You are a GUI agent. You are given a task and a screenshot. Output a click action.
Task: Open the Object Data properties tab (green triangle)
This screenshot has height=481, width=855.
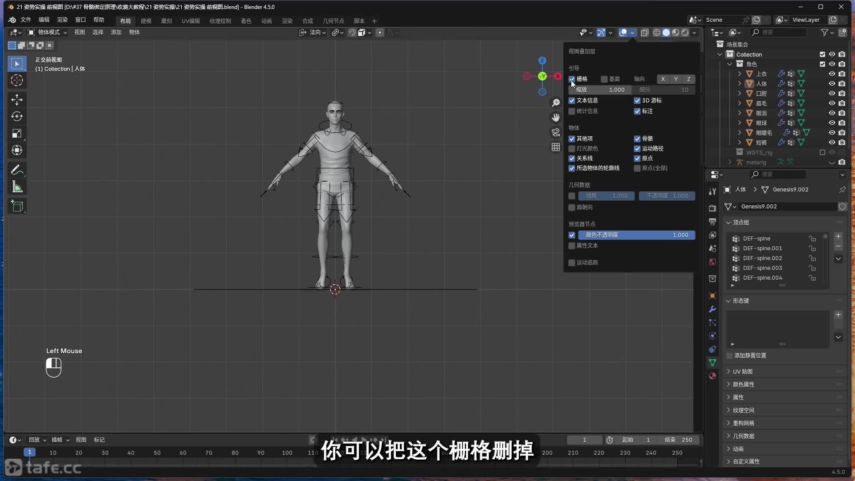pyautogui.click(x=712, y=363)
